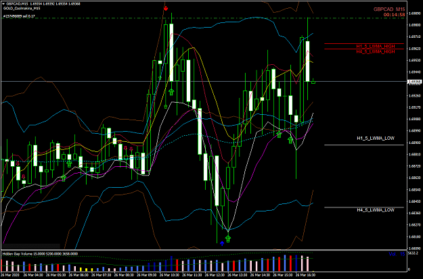
Task: Click the red down arrow signal at chart top
Action: tap(166, 8)
